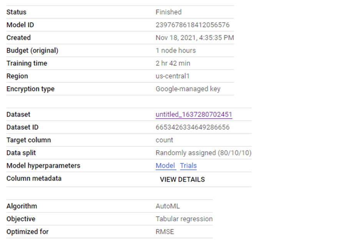355x242 pixels.
Task: Click the Google-managed key value
Action: point(188,89)
